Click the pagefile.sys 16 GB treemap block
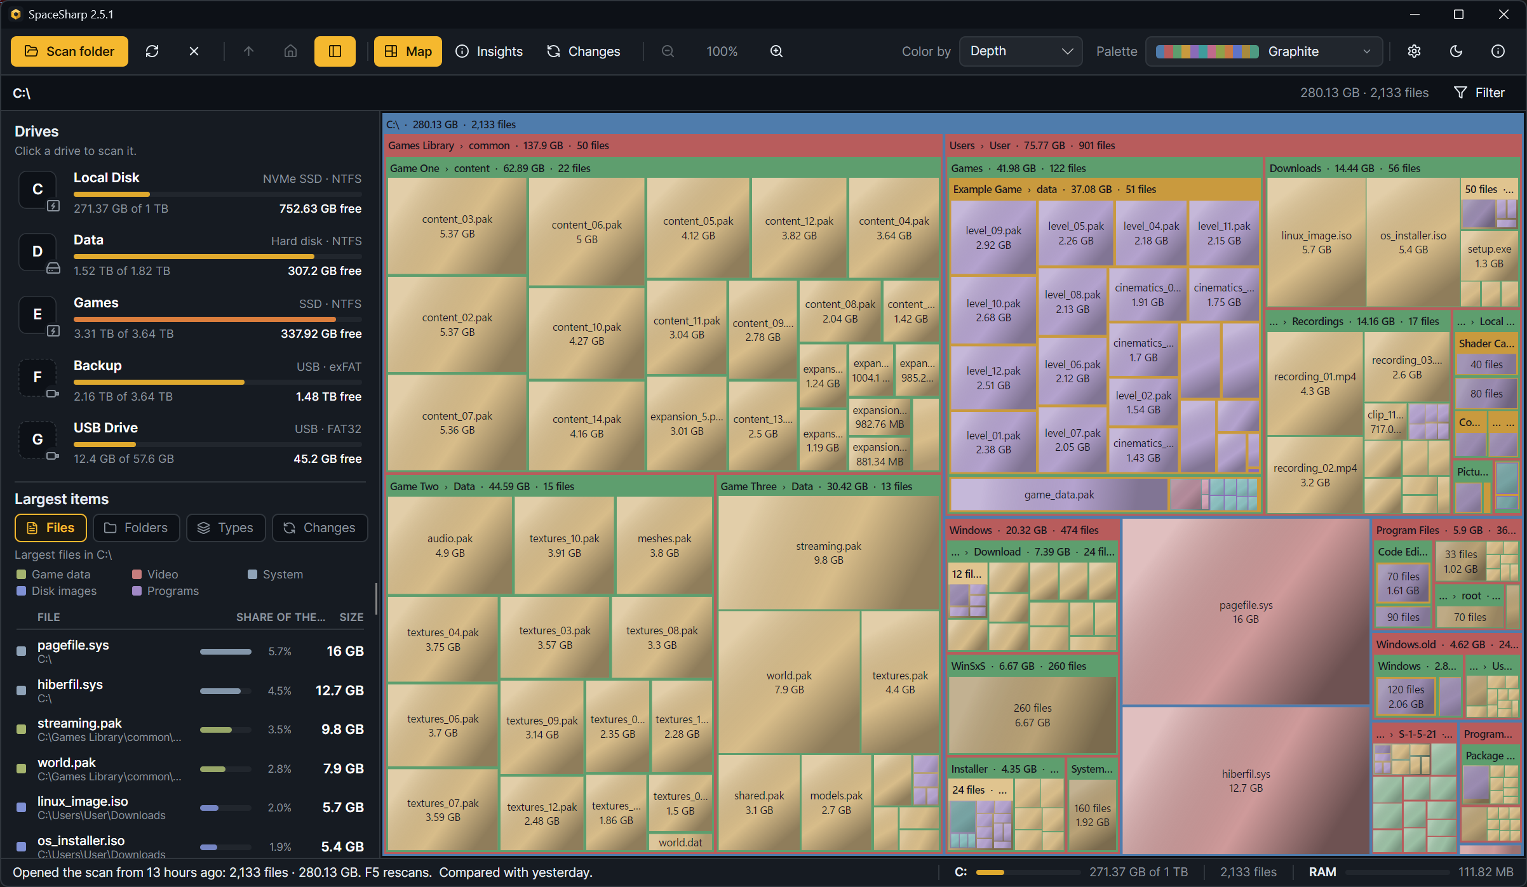 [1246, 612]
